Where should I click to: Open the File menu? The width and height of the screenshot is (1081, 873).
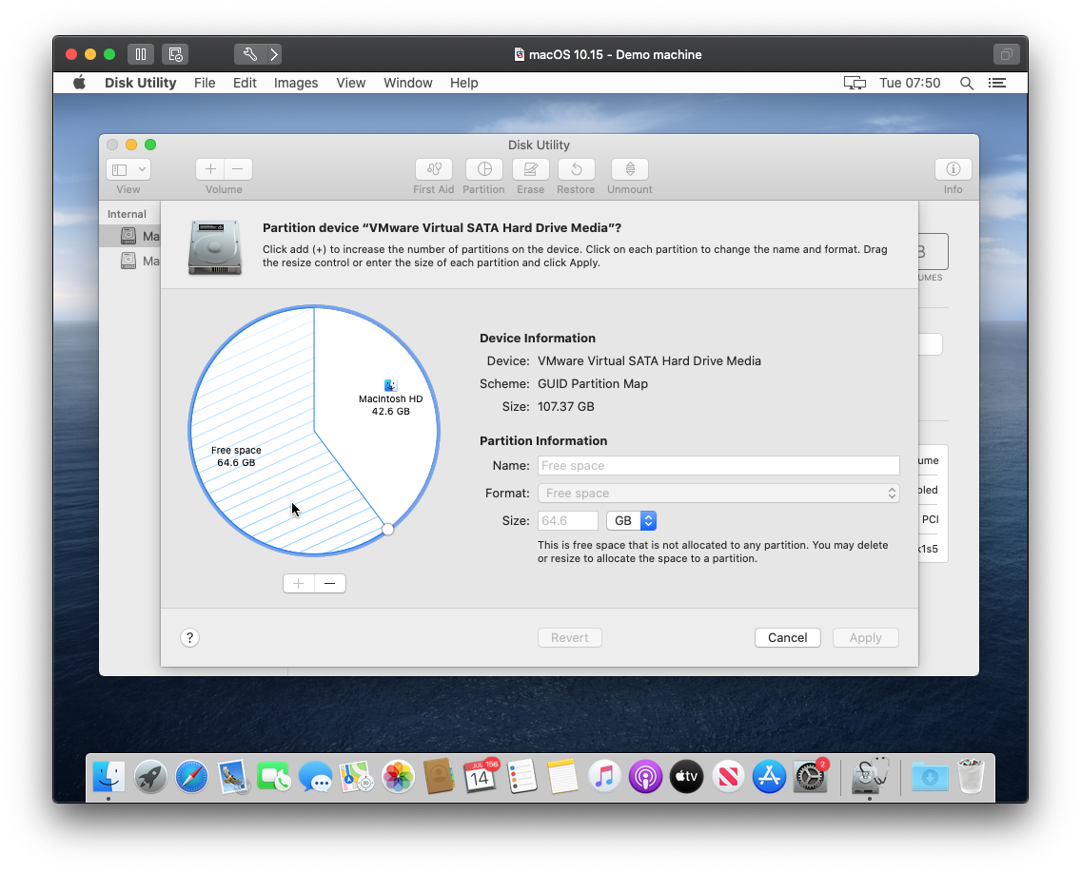point(205,83)
